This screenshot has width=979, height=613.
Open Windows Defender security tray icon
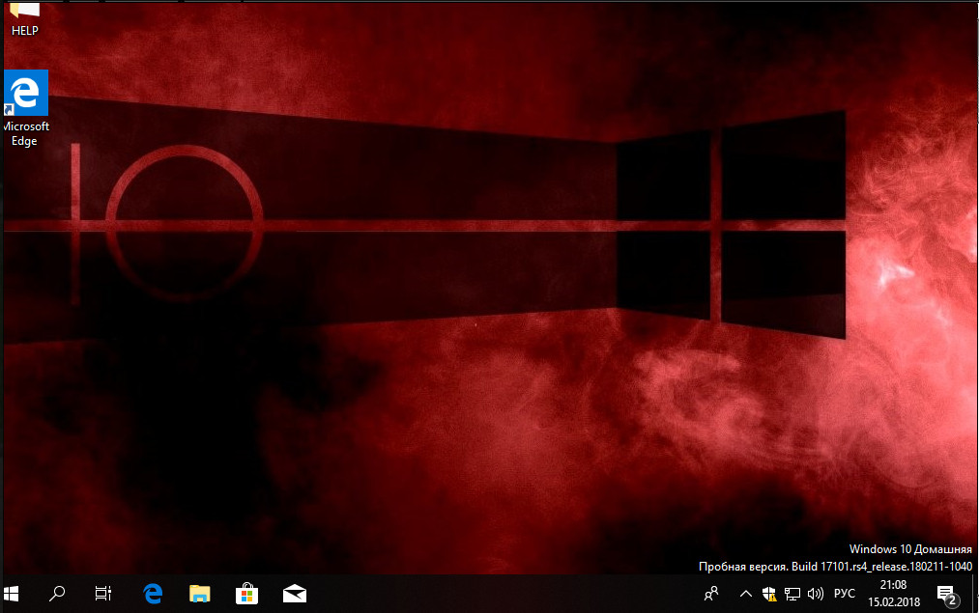point(769,594)
